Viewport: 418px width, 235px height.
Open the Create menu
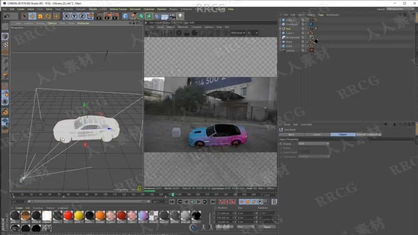[x=21, y=9]
